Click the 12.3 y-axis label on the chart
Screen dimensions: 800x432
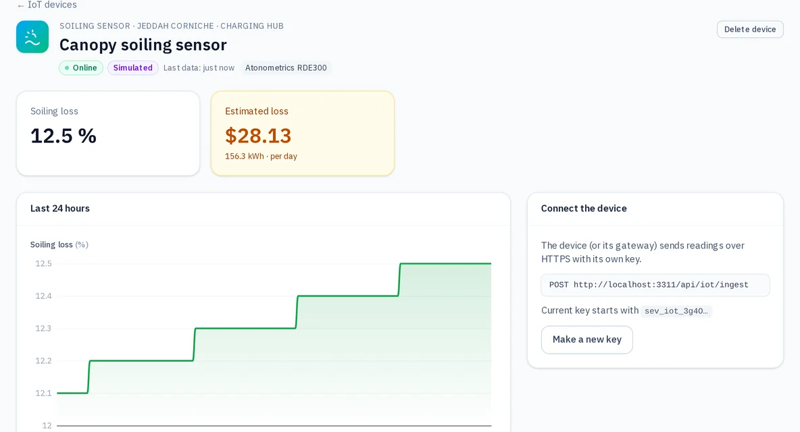click(43, 329)
